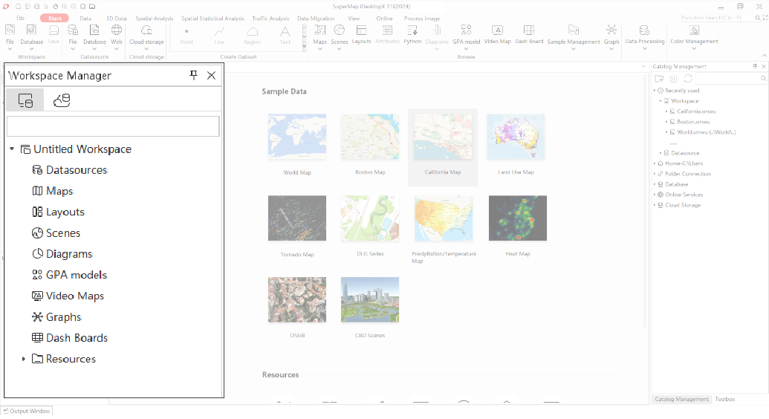Open the Tornado Map sample thumbnail
This screenshot has width=769, height=419.
coord(297,218)
